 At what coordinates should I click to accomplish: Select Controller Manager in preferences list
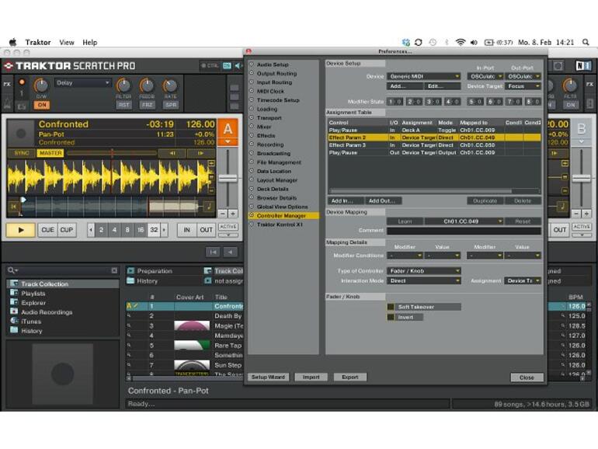pyautogui.click(x=280, y=215)
